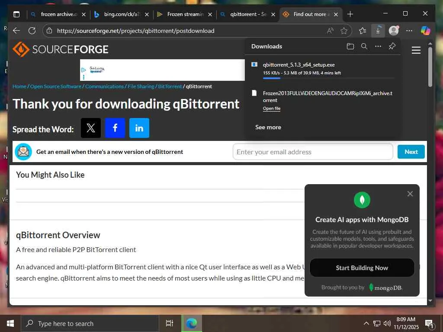Open Edge settings and more menu

[x=409, y=31]
